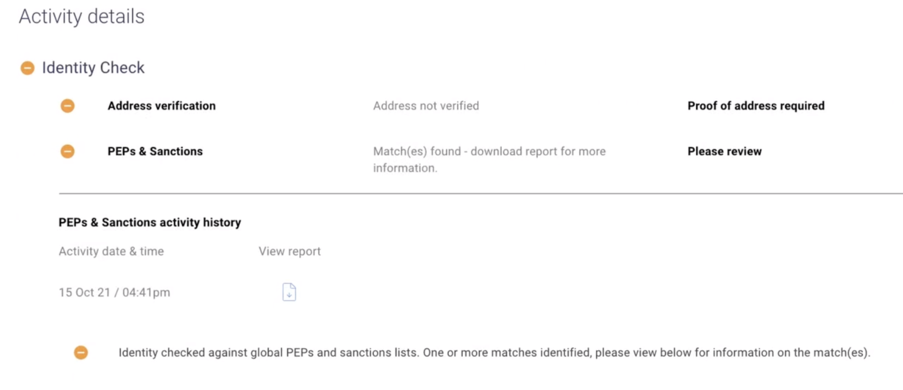
Task: Select the Address not verified status text
Action: 426,106
